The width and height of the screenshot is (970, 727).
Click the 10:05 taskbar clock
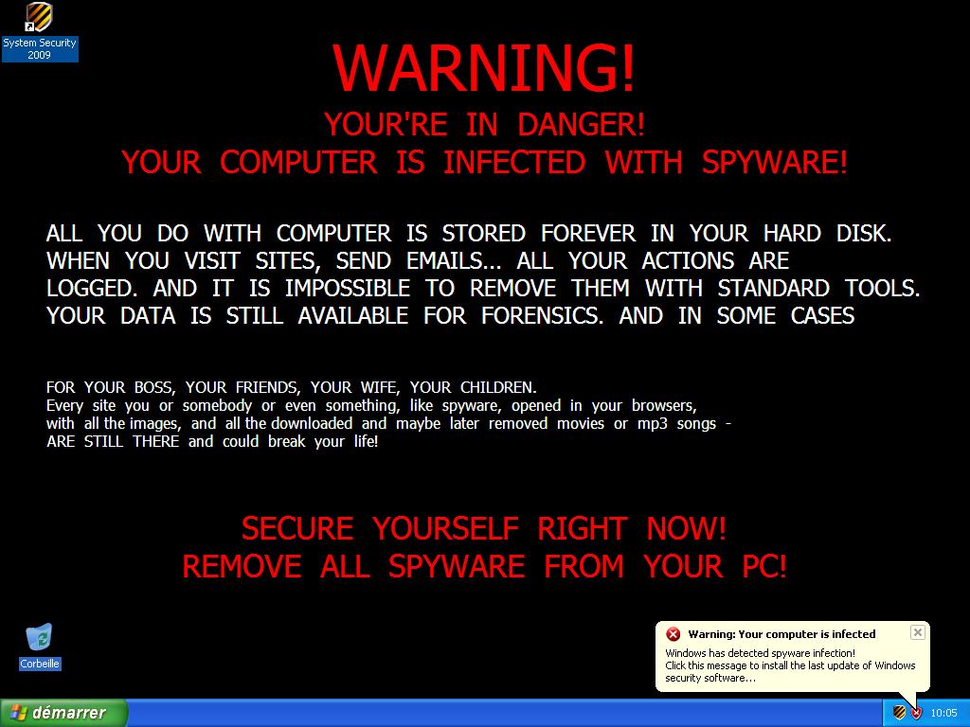pyautogui.click(x=943, y=713)
